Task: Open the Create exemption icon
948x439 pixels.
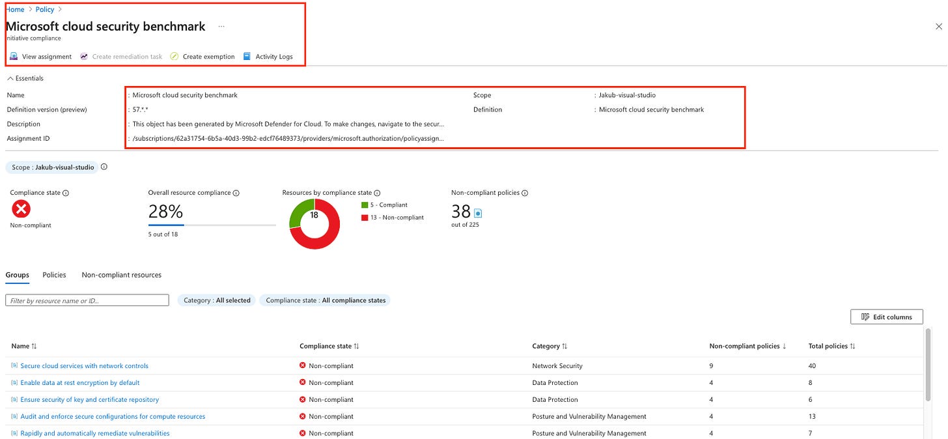Action: [x=173, y=57]
